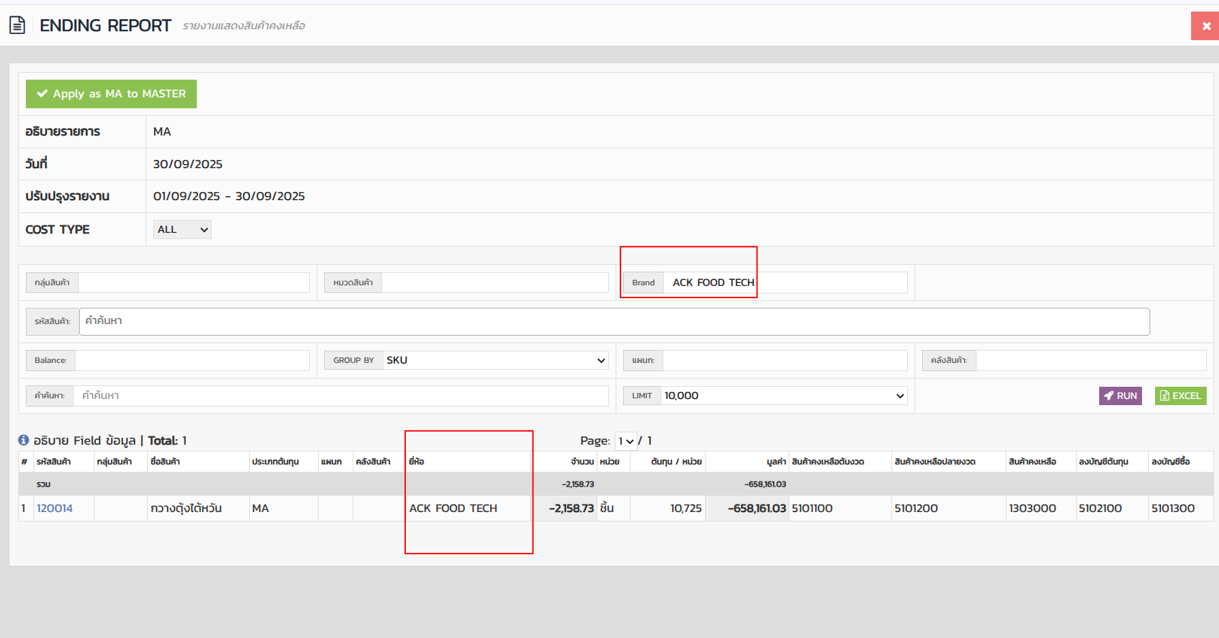1219x638 pixels.
Task: Open the COST TYPE dropdown
Action: pos(182,229)
